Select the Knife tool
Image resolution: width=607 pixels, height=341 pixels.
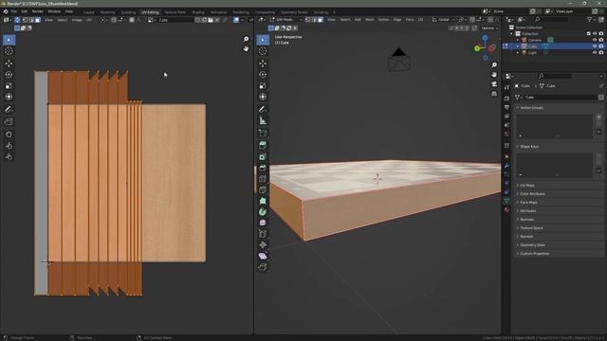coord(263,189)
